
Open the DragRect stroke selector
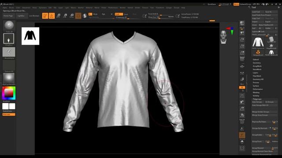click(9, 39)
